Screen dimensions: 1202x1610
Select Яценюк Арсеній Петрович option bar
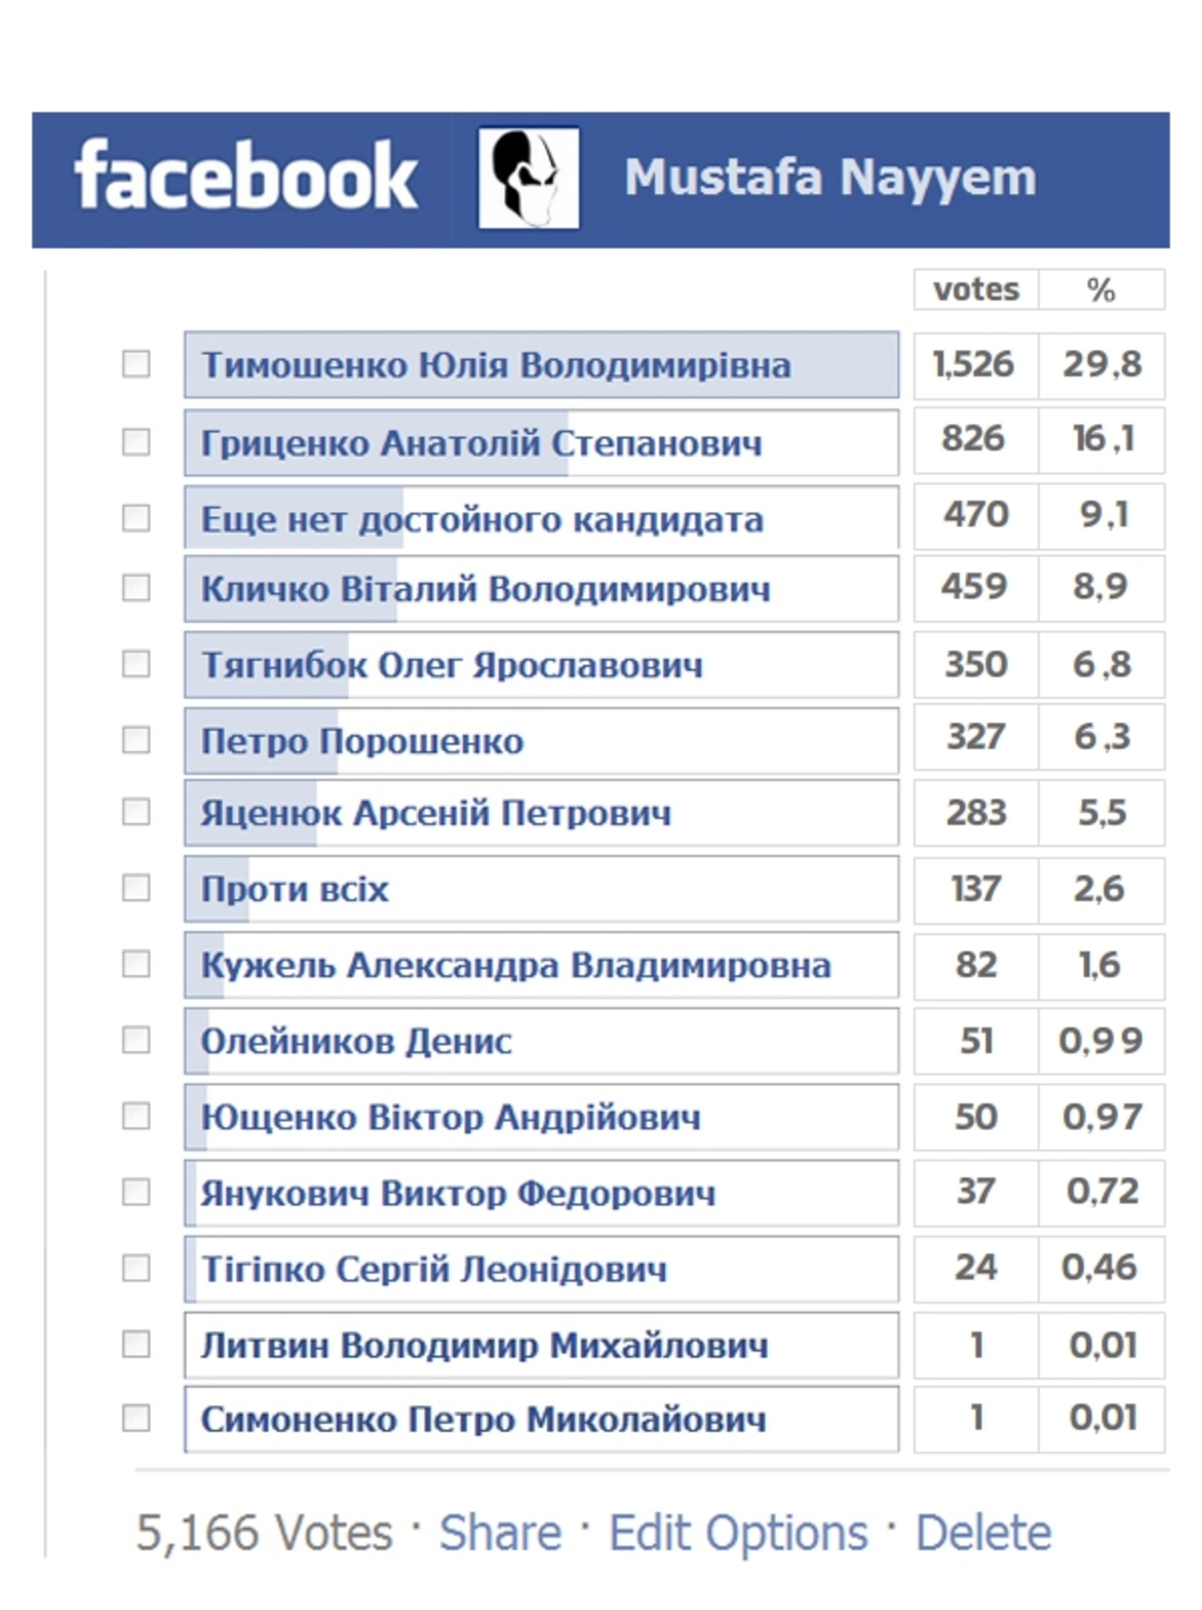click(x=542, y=813)
